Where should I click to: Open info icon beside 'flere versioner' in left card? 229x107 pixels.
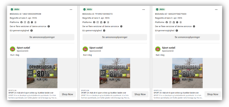[49, 26]
